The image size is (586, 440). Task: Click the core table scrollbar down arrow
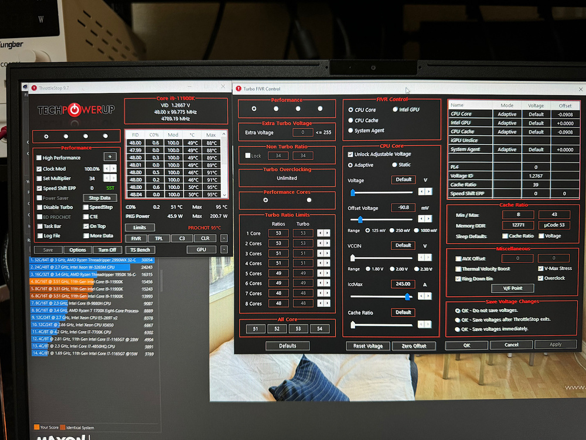[224, 195]
